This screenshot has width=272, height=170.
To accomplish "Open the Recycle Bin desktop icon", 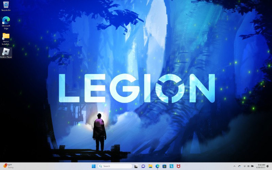I will (6, 6).
